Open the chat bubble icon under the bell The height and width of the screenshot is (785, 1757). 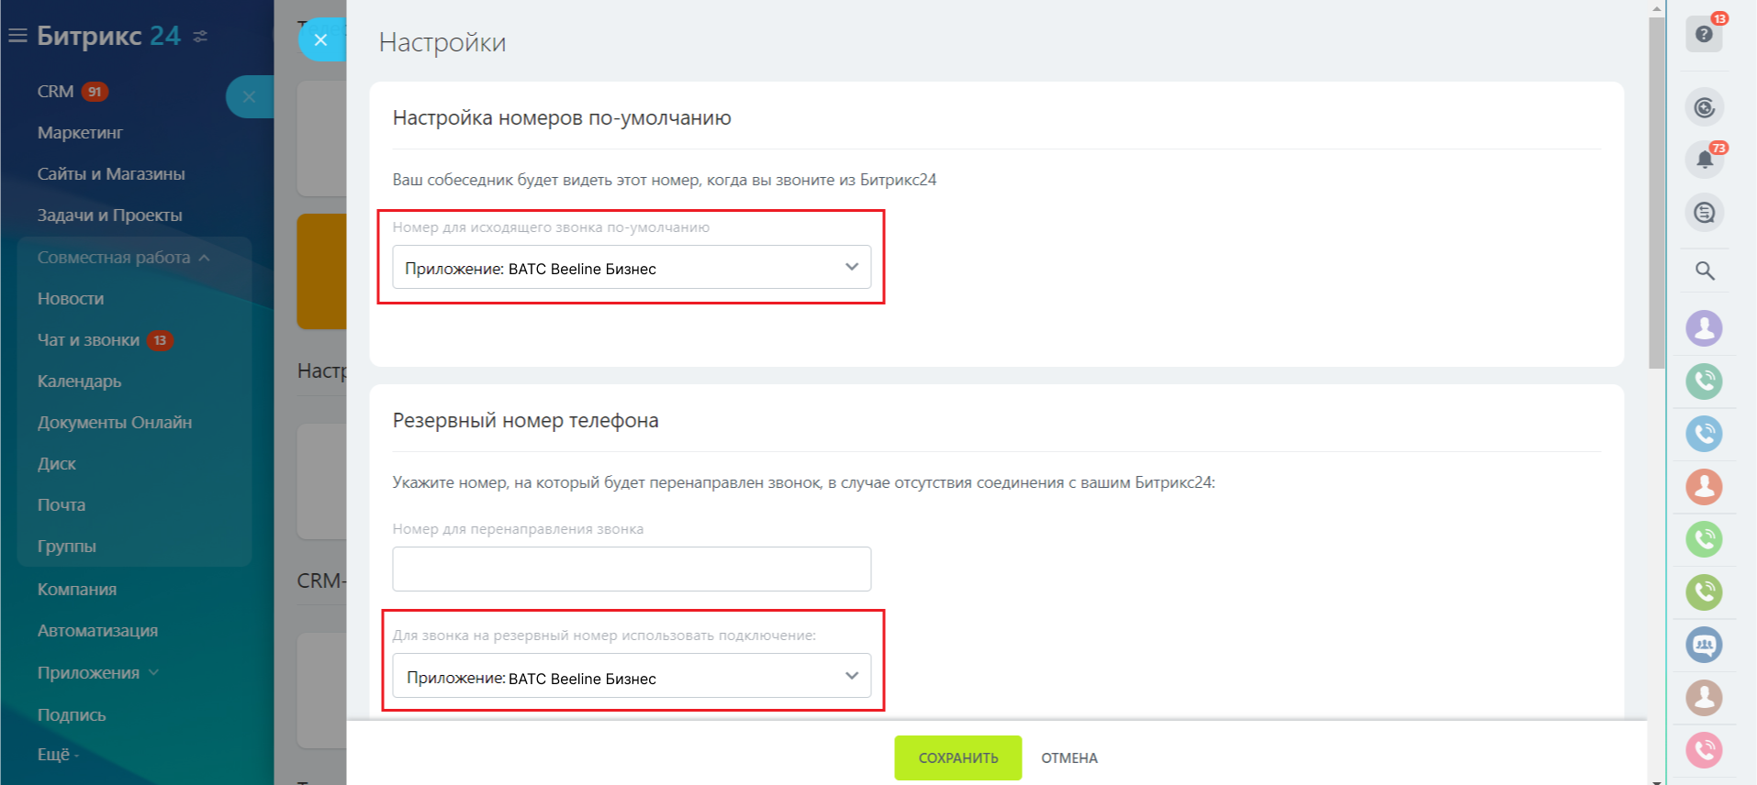tap(1704, 213)
